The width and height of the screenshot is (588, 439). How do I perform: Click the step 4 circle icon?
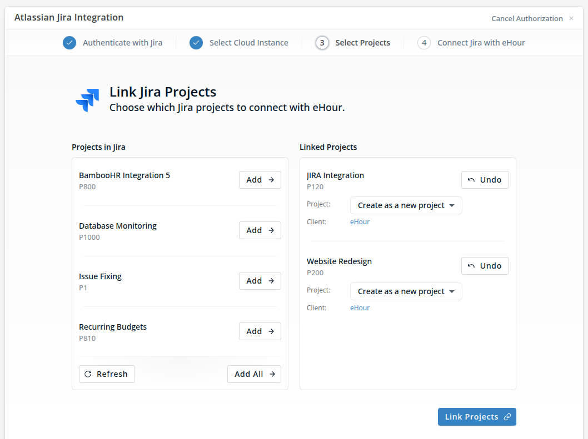coord(424,43)
